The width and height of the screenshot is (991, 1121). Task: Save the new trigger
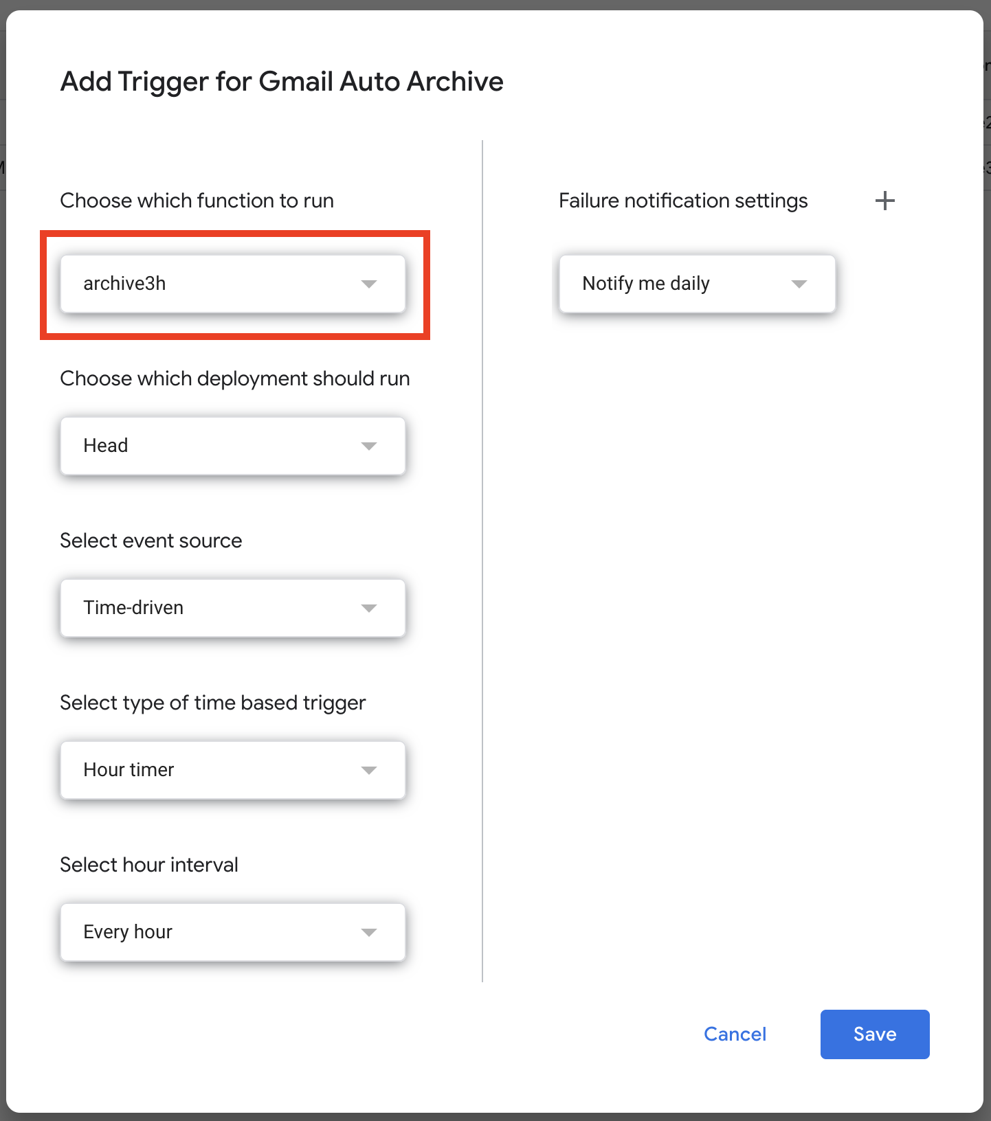[x=875, y=1034]
